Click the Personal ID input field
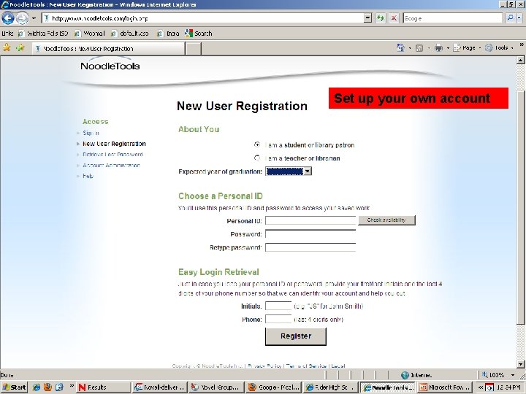526x394 pixels. pyautogui.click(x=310, y=220)
